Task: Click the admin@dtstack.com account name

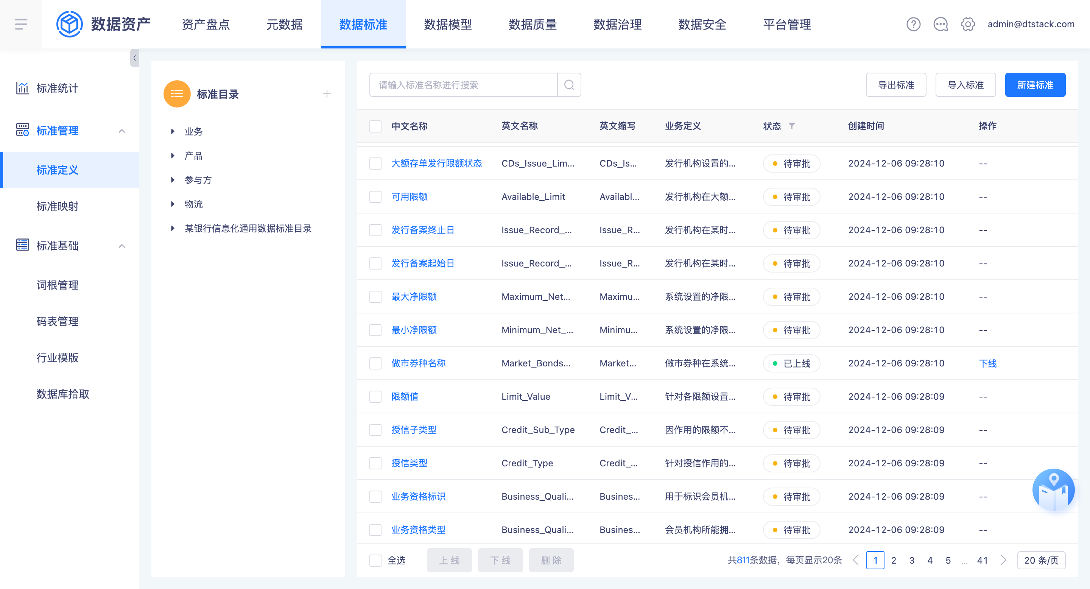Action: click(1031, 24)
